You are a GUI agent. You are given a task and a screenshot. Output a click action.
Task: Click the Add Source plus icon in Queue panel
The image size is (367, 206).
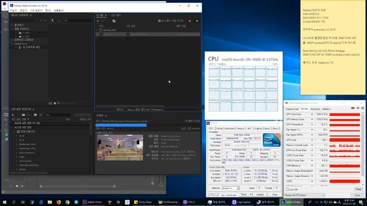click(x=98, y=21)
